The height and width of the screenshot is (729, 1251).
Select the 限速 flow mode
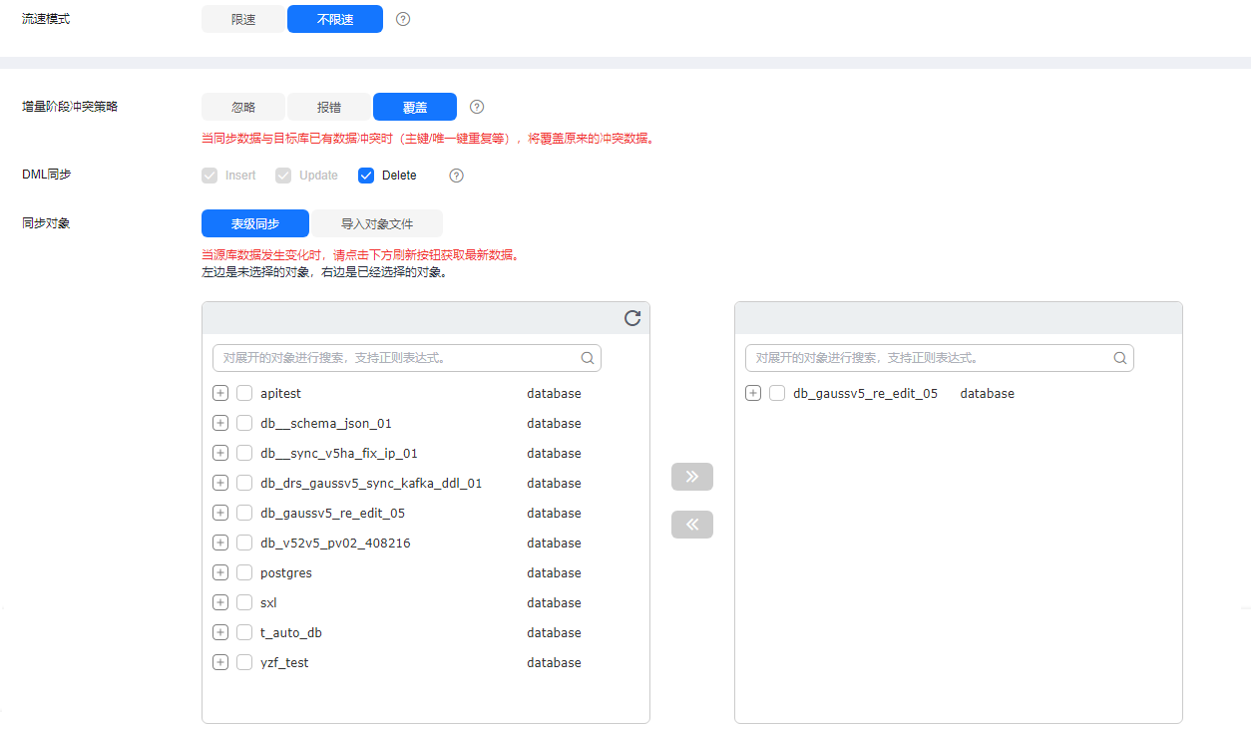[x=243, y=19]
